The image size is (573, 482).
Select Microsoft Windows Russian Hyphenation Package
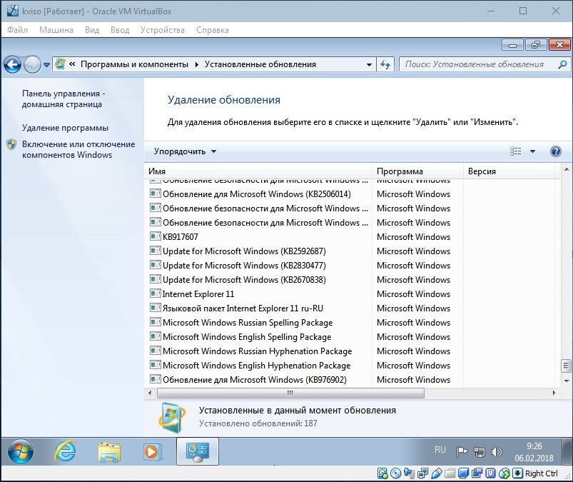[257, 351]
